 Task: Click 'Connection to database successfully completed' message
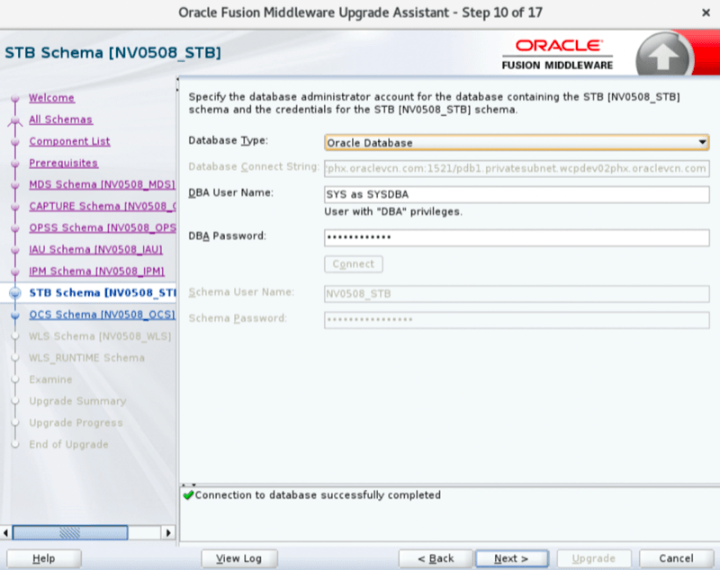(x=318, y=495)
